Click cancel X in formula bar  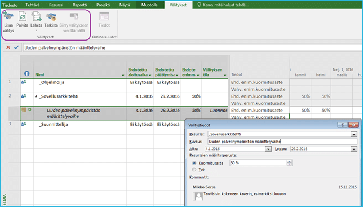8,47
